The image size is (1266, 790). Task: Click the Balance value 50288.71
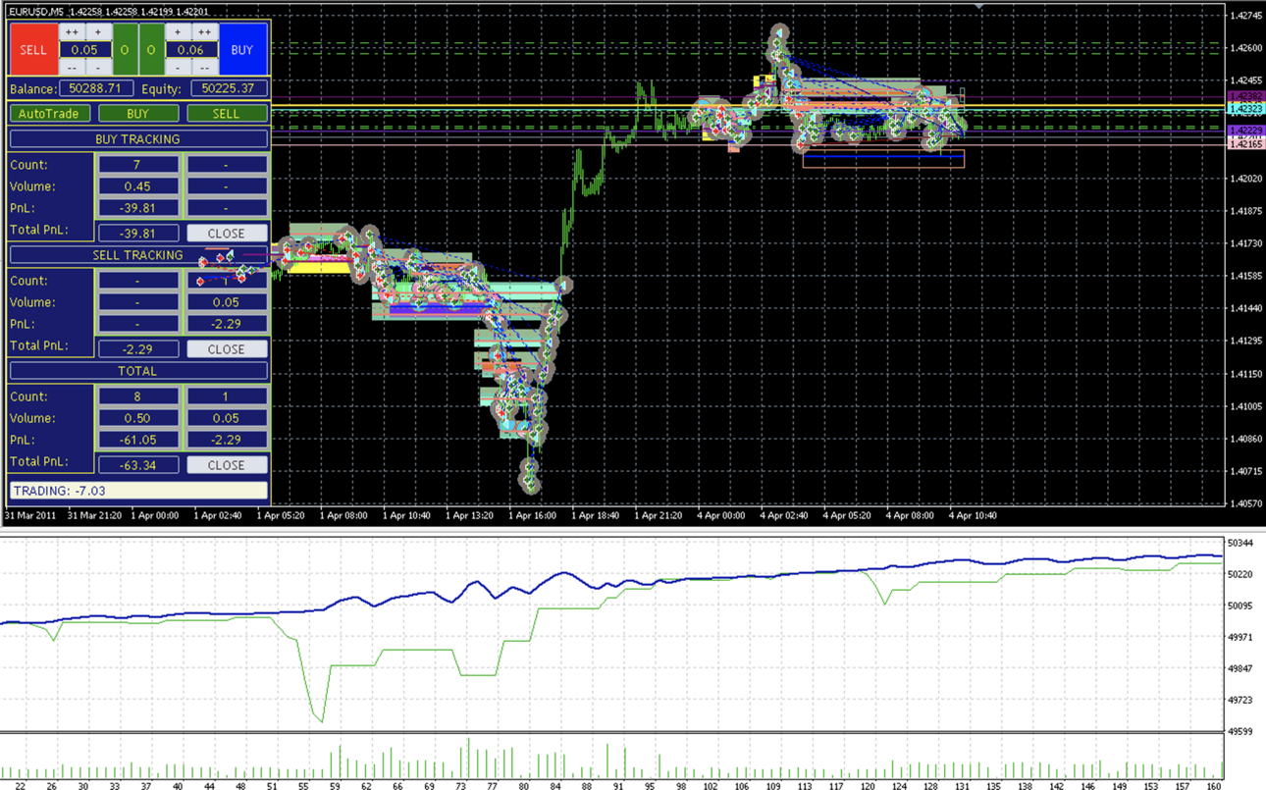pyautogui.click(x=96, y=88)
